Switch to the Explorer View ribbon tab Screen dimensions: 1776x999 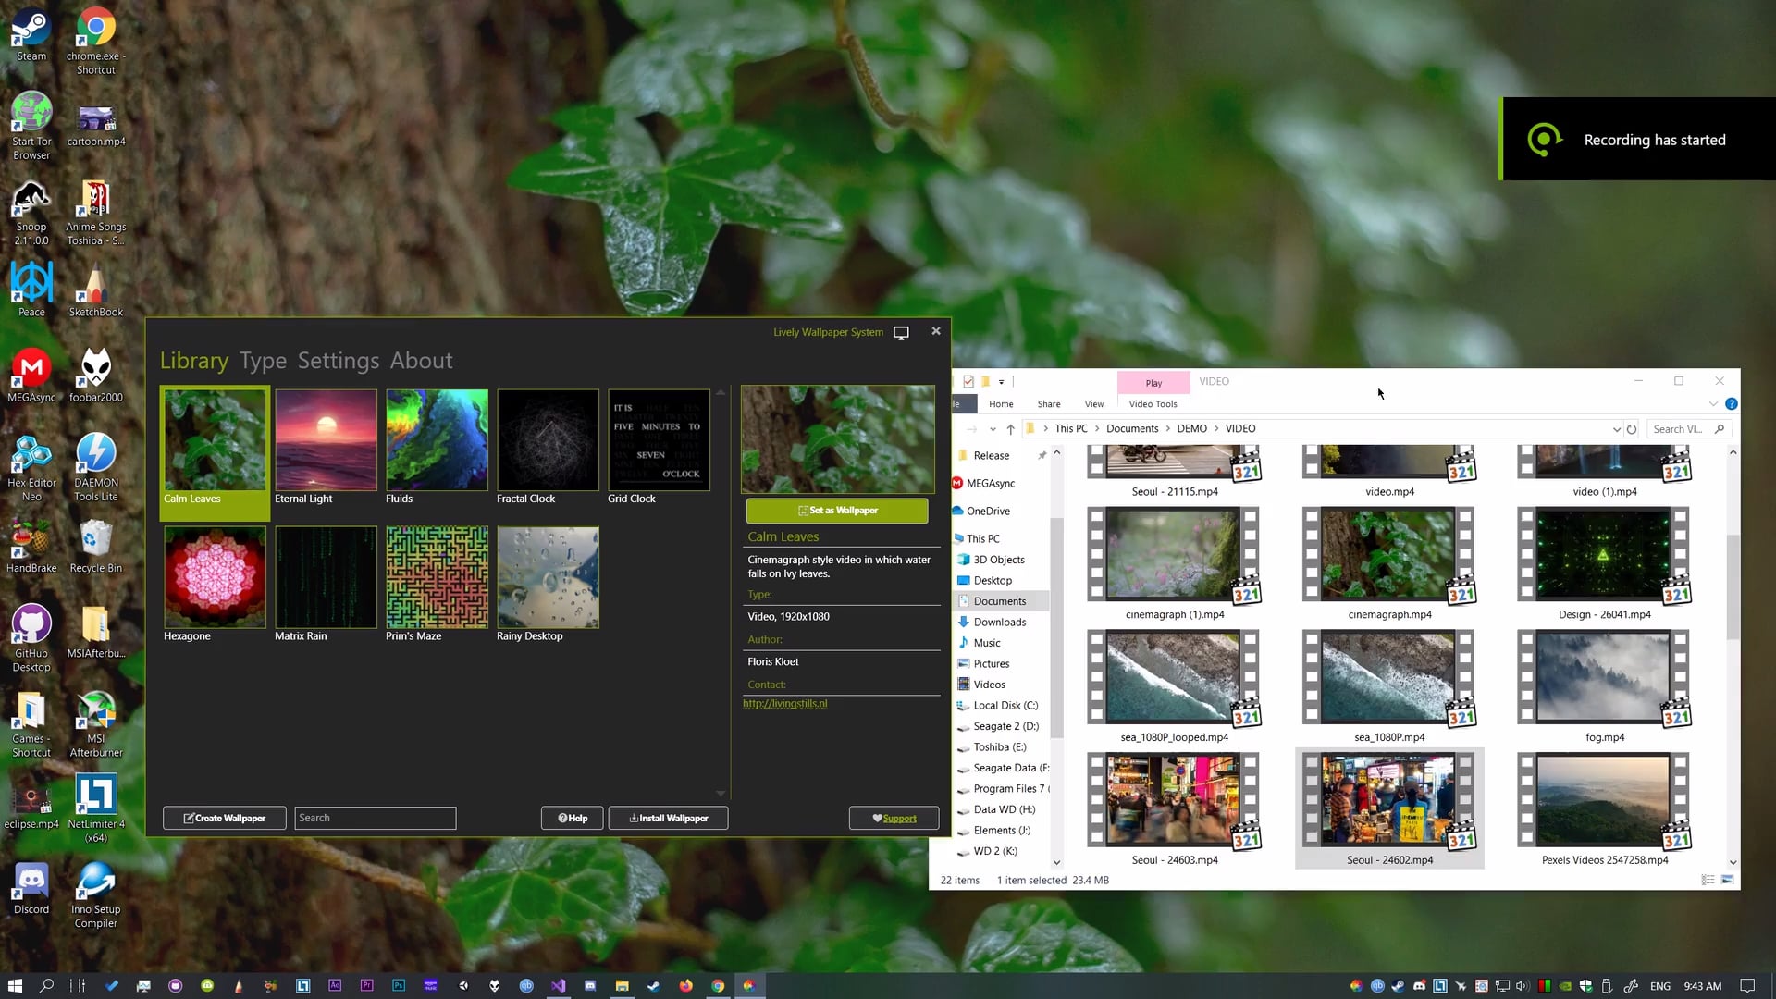(x=1094, y=404)
